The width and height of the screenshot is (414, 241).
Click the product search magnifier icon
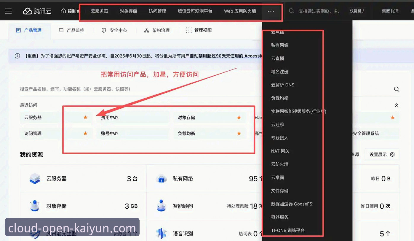pos(397,89)
